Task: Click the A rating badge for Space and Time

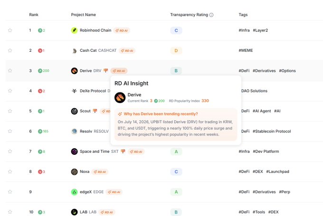Action: pyautogui.click(x=176, y=151)
